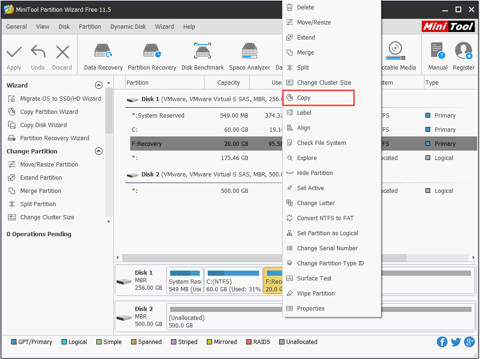Screen dimensions: 480x359
Task: Launch Copy Disk Wizard in sidebar
Action: click(37, 125)
